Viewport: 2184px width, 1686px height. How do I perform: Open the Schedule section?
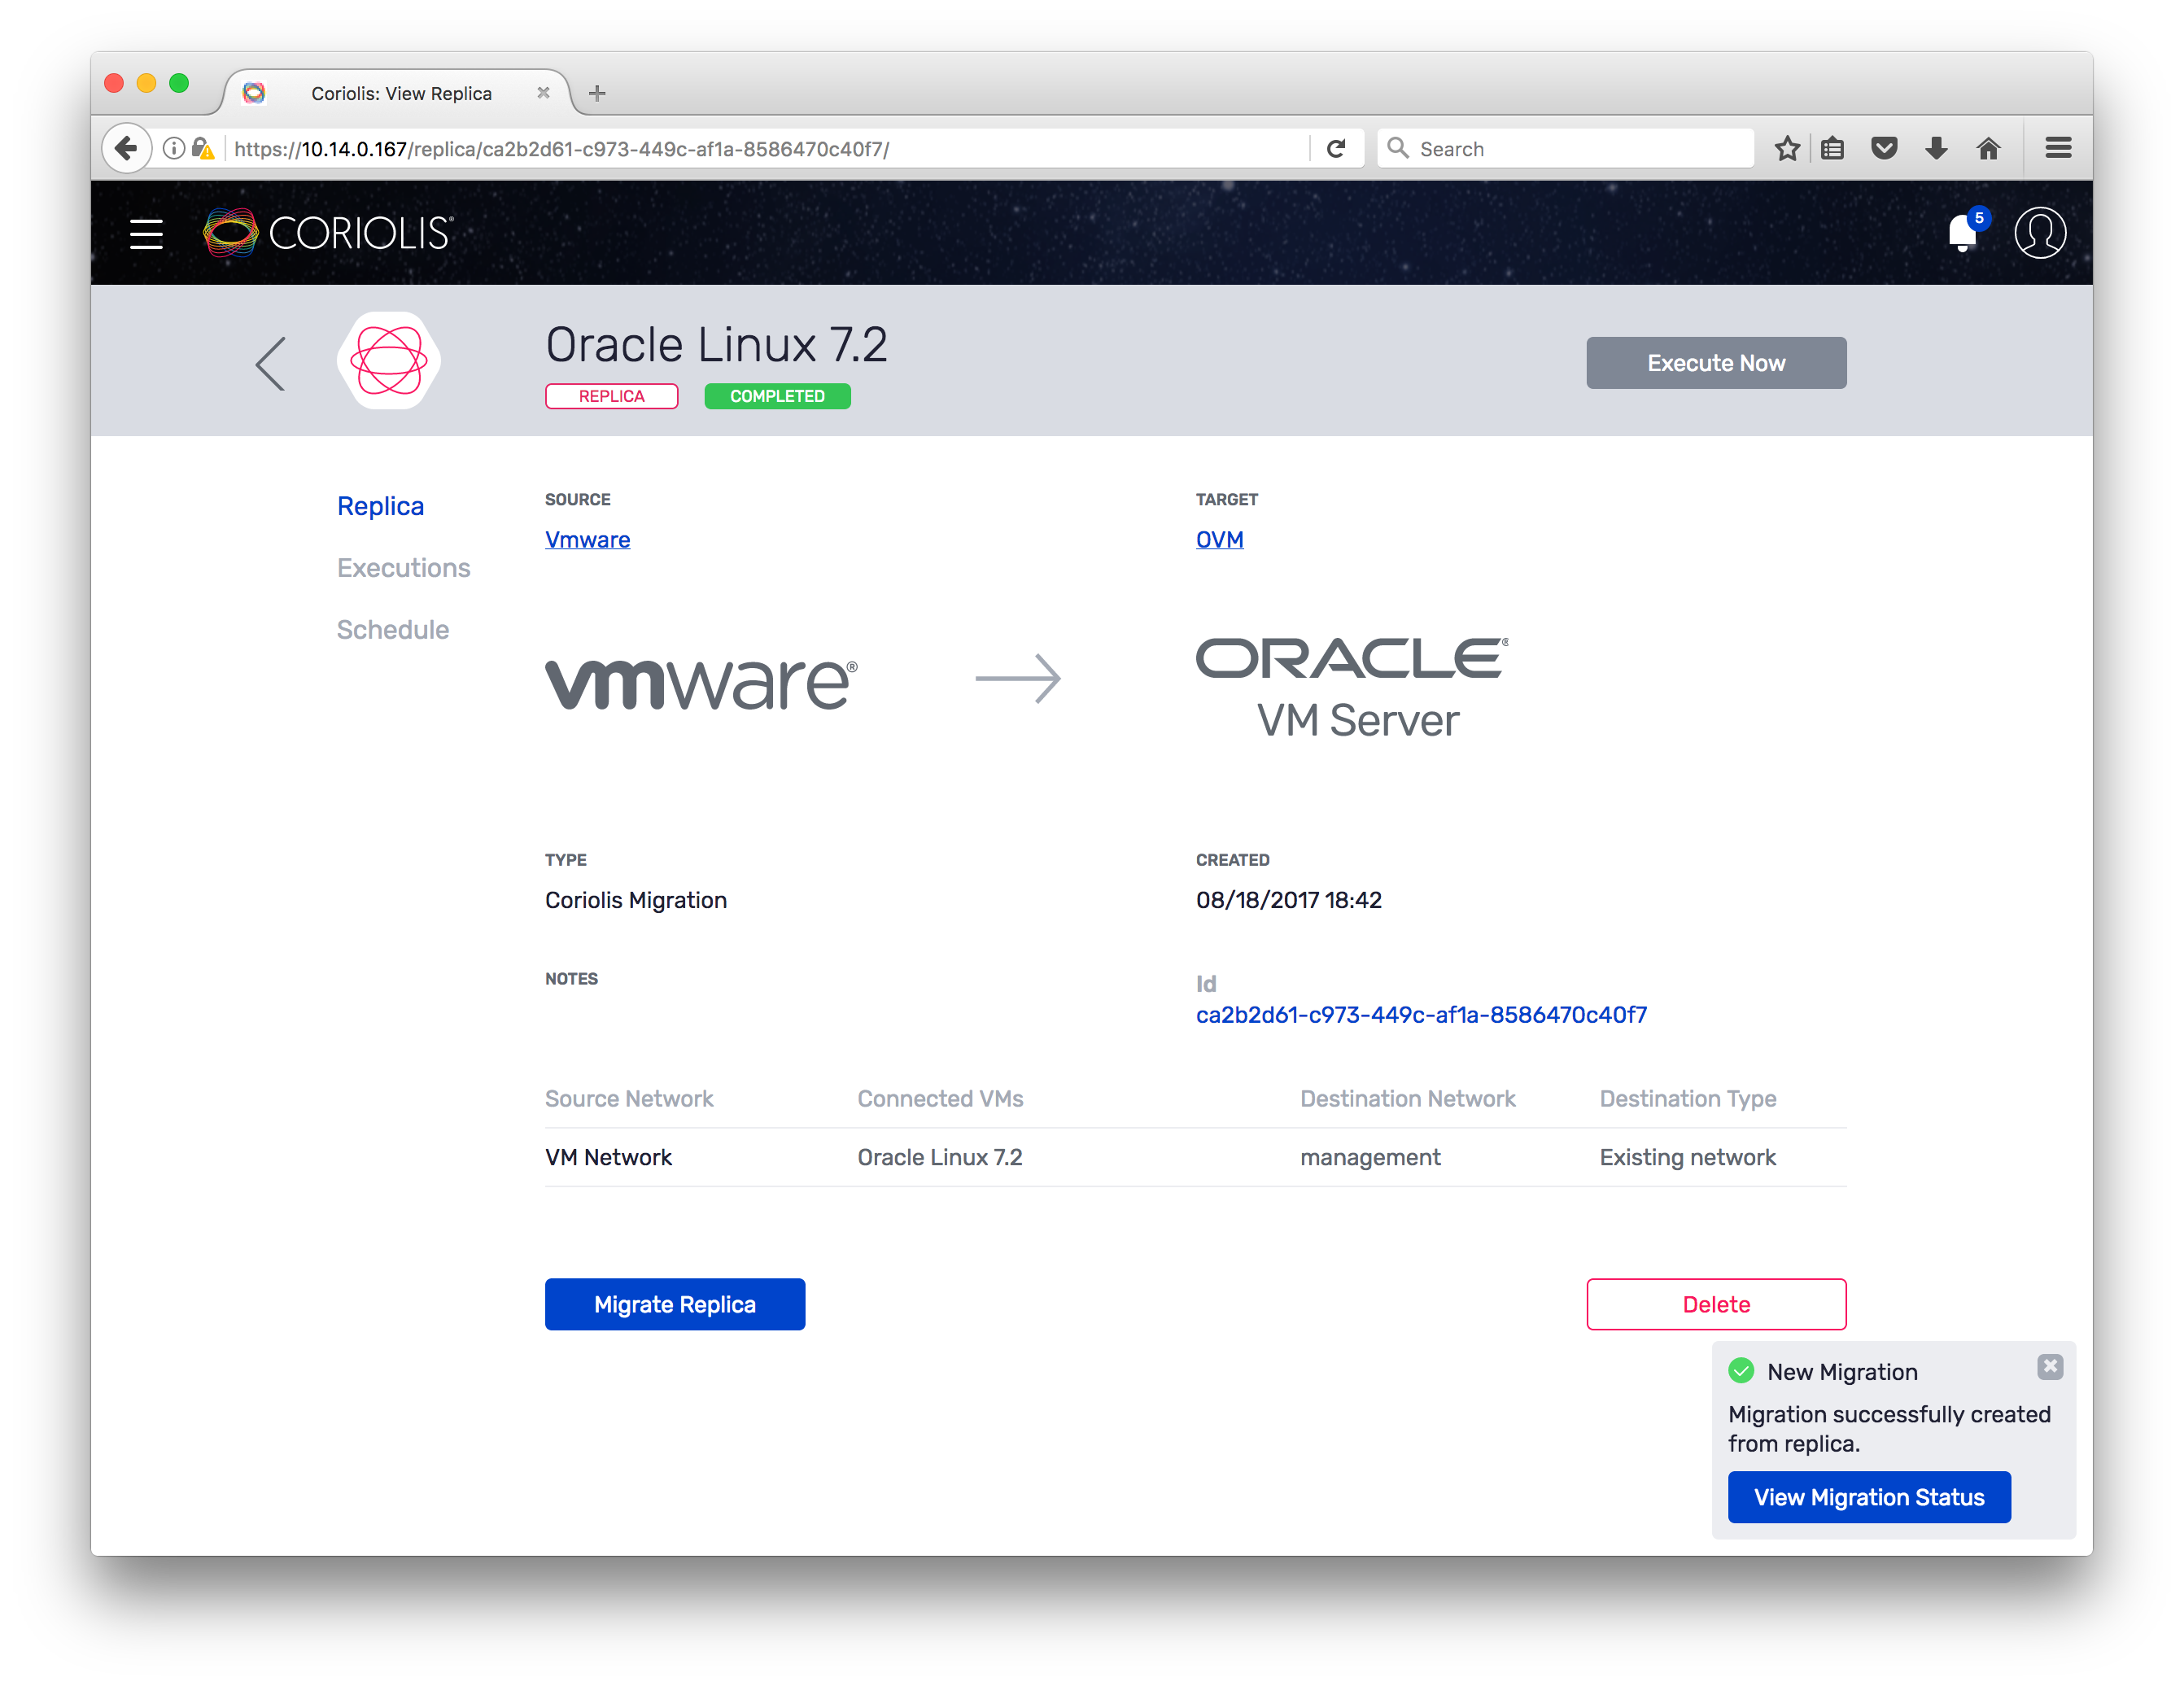393,629
